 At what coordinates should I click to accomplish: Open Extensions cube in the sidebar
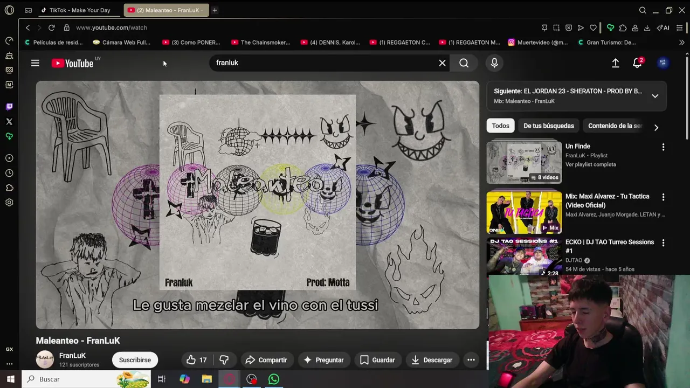pyautogui.click(x=9, y=188)
